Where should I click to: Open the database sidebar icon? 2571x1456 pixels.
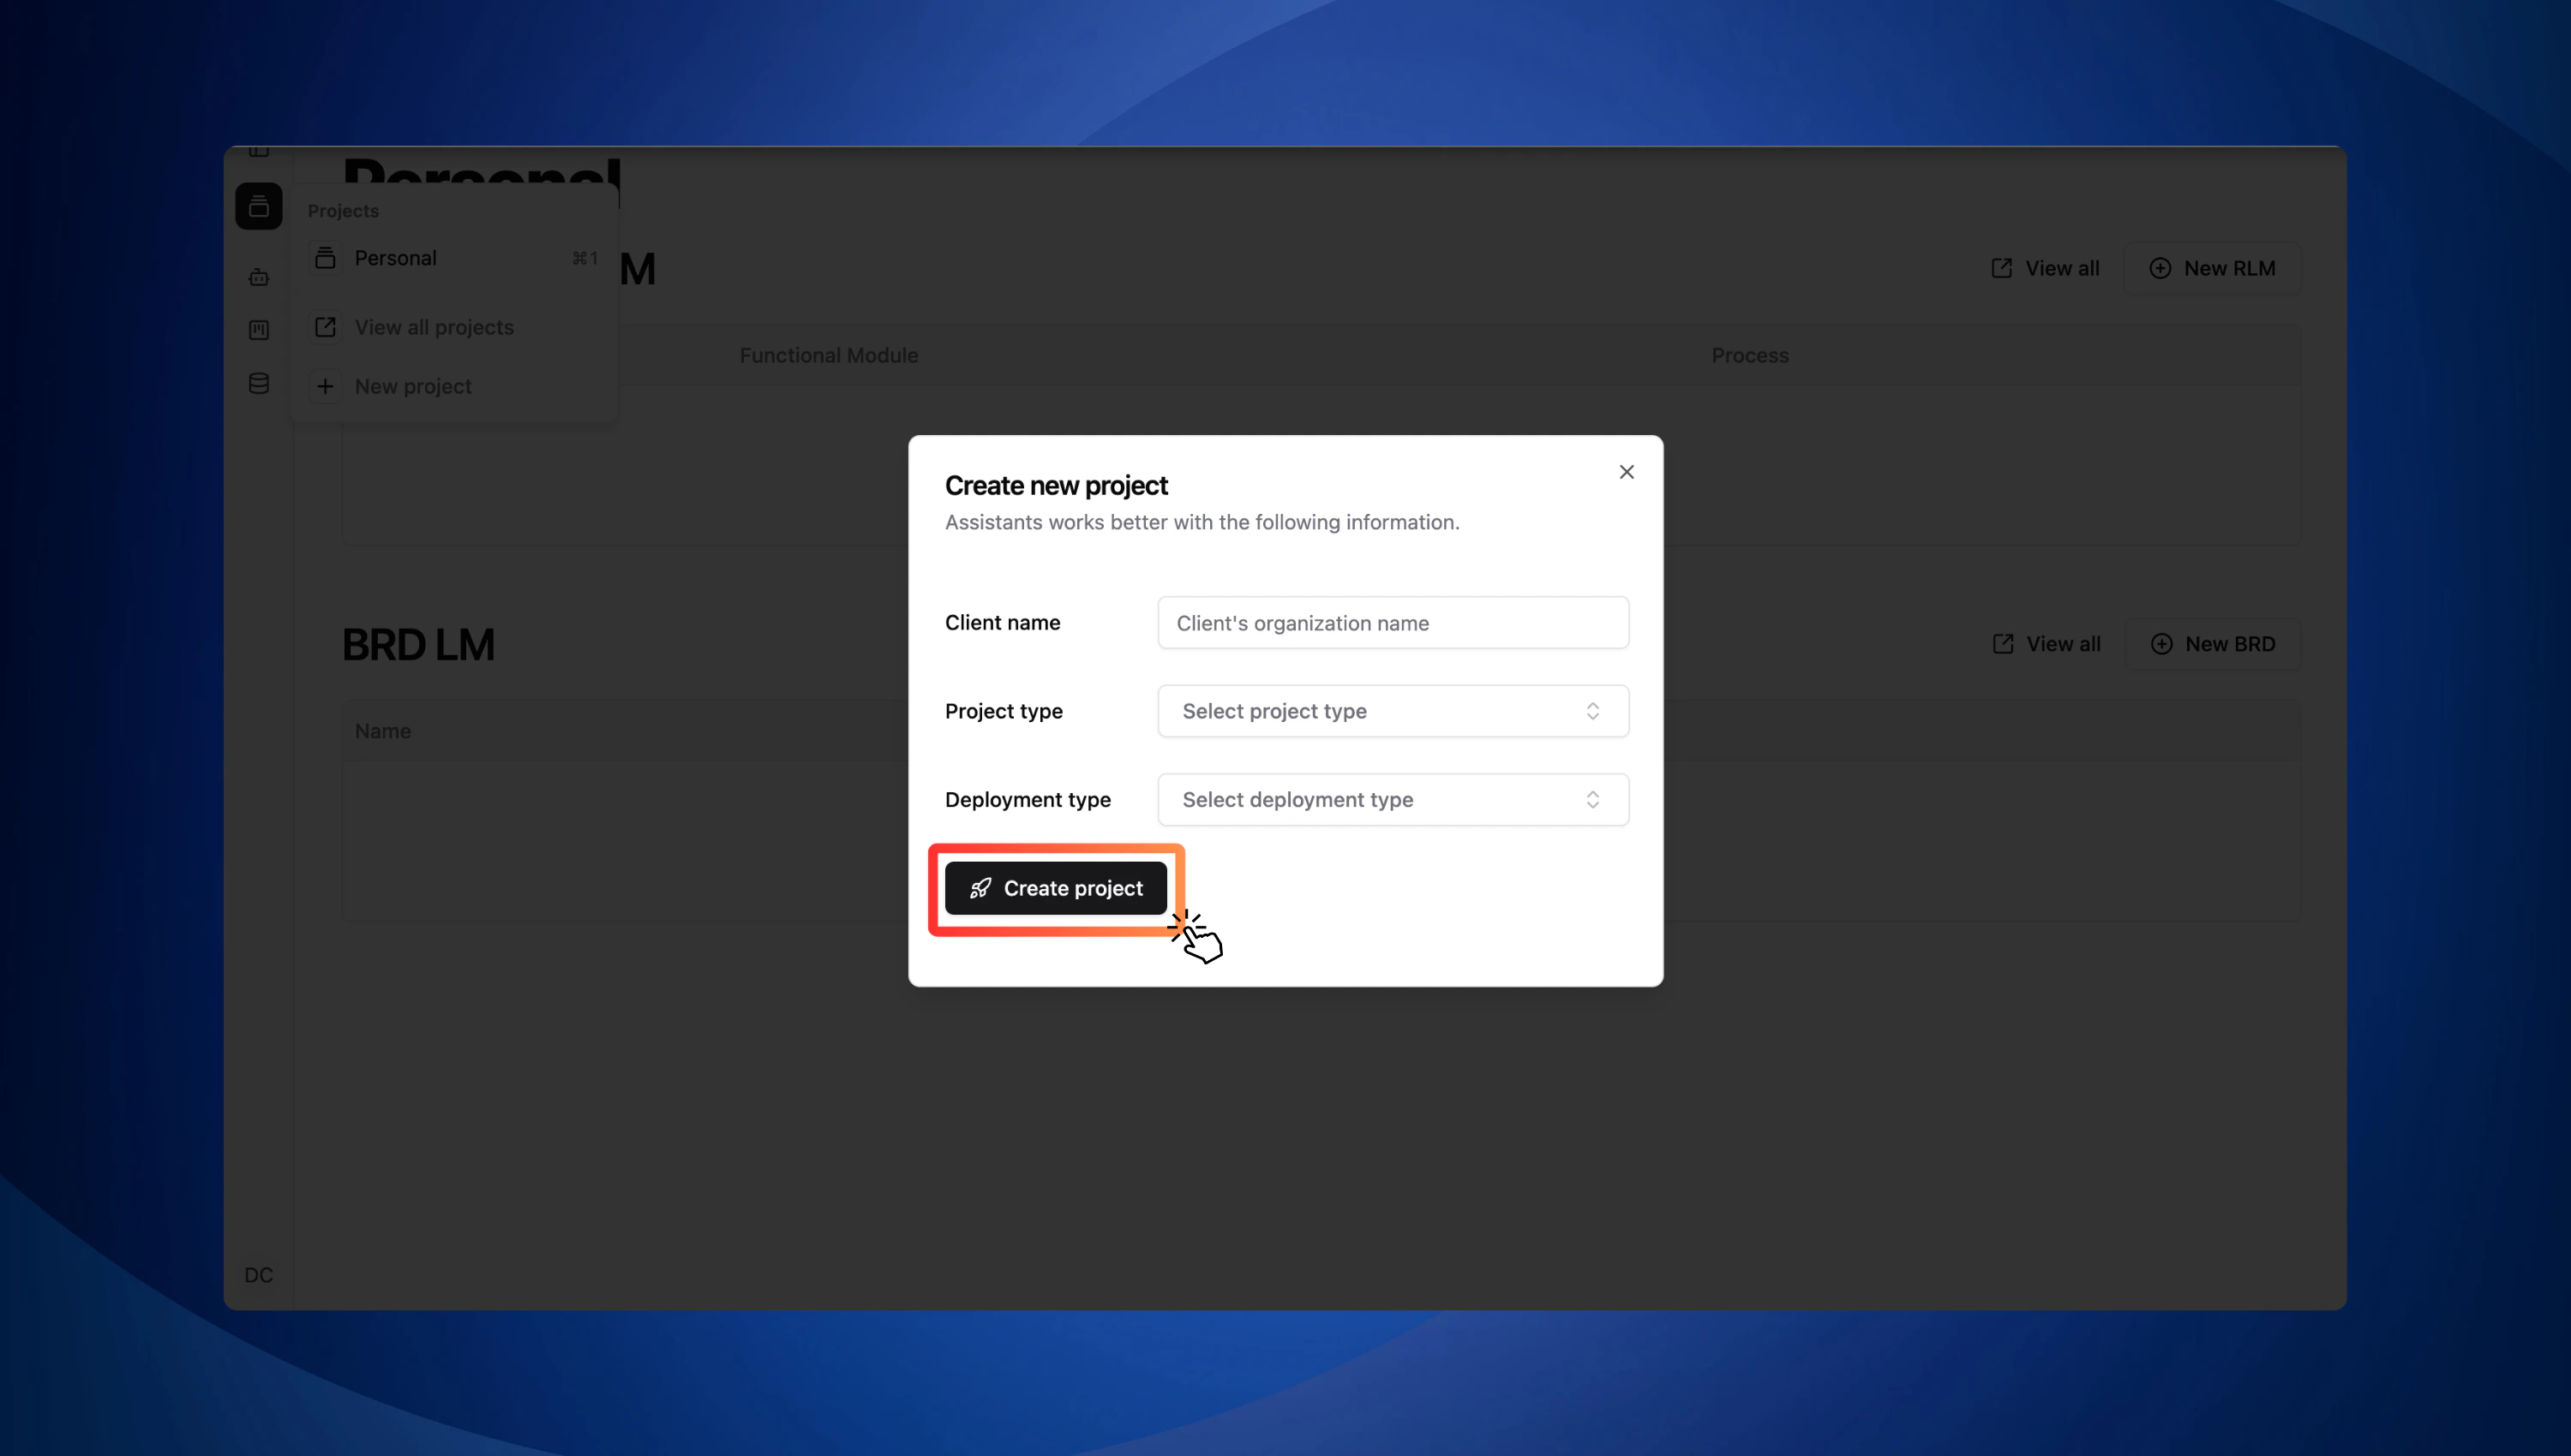[x=258, y=384]
